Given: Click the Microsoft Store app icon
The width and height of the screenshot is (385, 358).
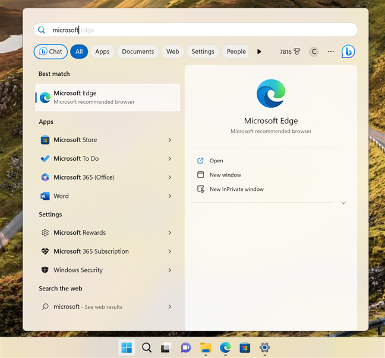Looking at the screenshot, I should point(45,140).
